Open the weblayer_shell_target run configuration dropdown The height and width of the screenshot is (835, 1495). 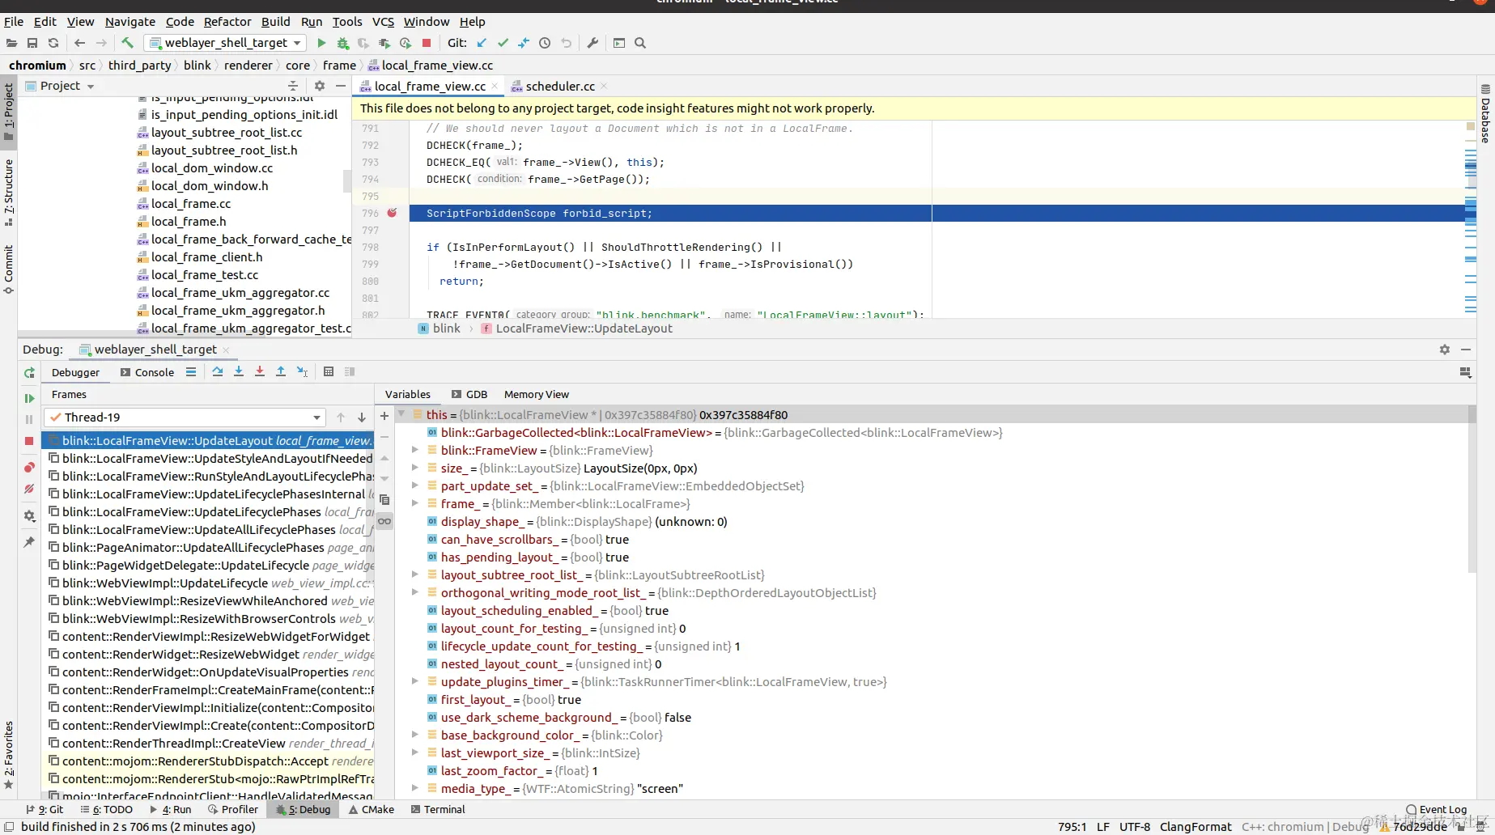click(x=225, y=43)
